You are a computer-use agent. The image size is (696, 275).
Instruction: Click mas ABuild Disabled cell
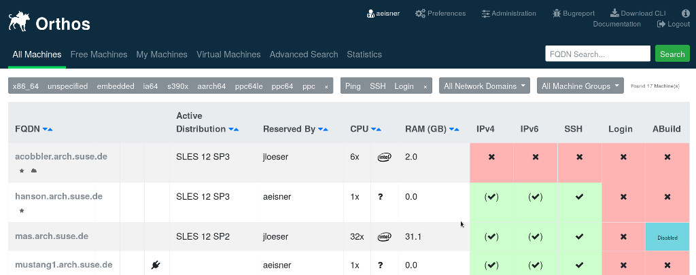click(x=667, y=237)
